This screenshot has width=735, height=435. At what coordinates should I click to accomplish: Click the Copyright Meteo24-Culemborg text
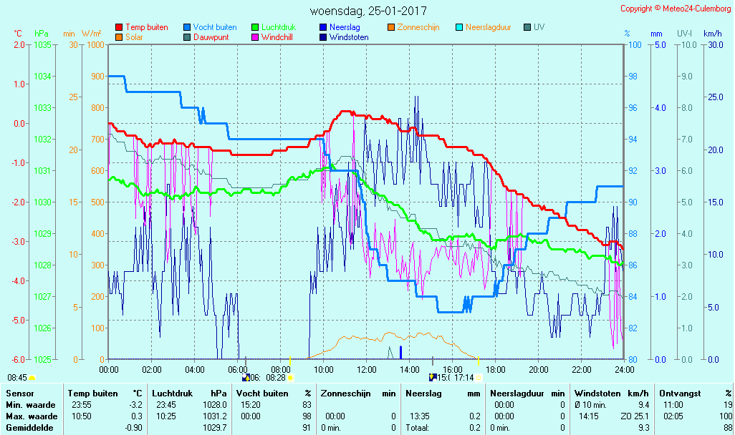(x=676, y=9)
